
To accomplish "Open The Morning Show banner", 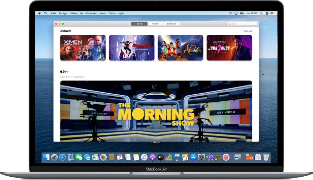I will 156,111.
